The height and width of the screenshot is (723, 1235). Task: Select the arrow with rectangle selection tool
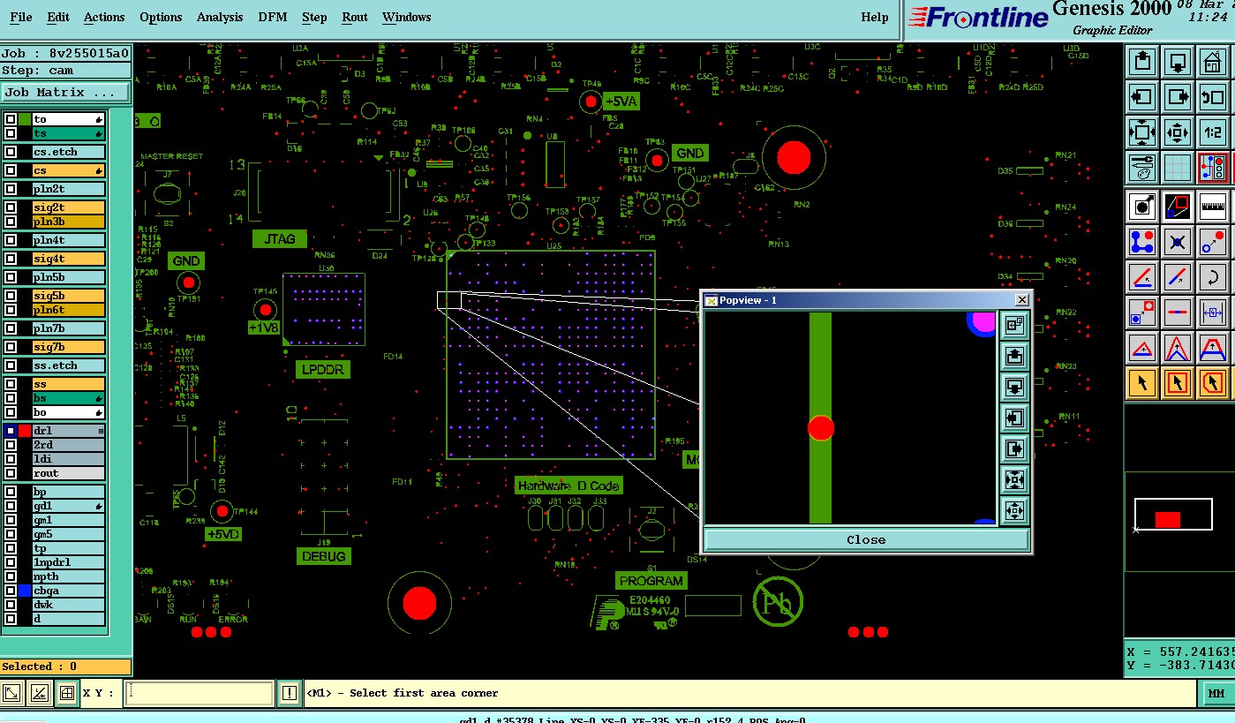[x=1178, y=382]
